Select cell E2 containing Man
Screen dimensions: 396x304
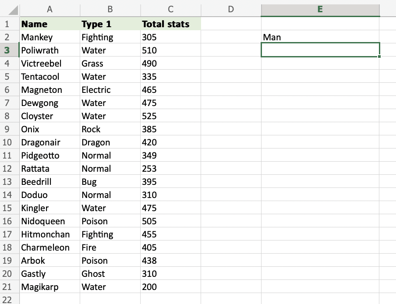click(320, 37)
